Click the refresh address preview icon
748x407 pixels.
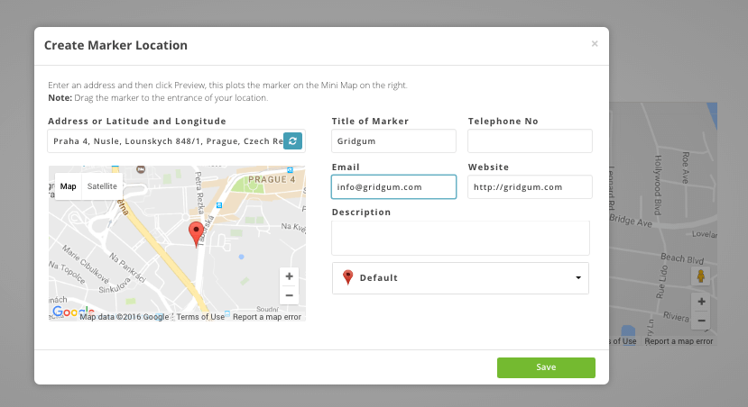click(293, 140)
